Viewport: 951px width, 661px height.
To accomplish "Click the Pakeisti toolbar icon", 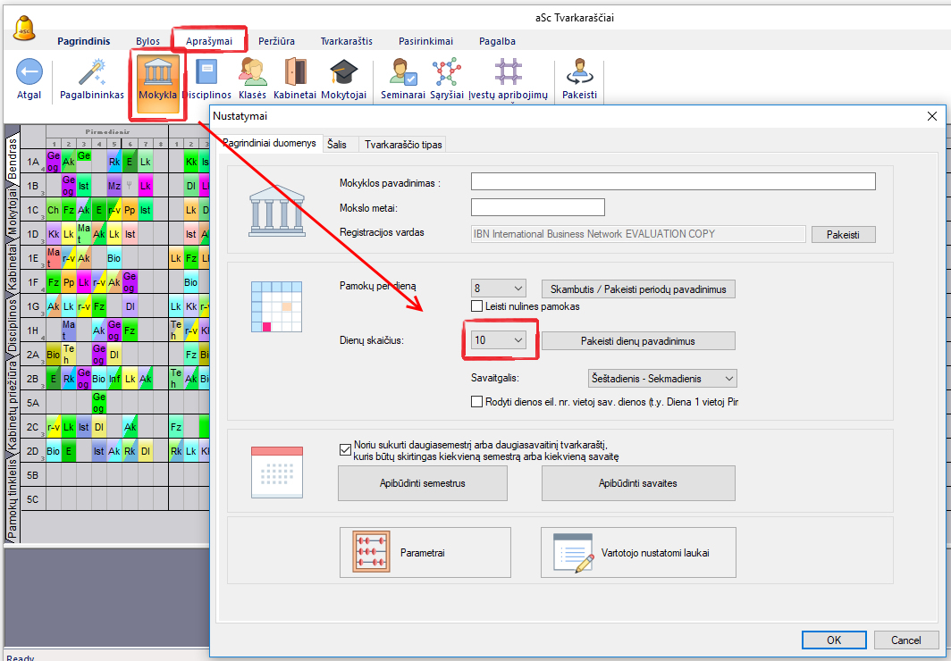I will tap(579, 73).
